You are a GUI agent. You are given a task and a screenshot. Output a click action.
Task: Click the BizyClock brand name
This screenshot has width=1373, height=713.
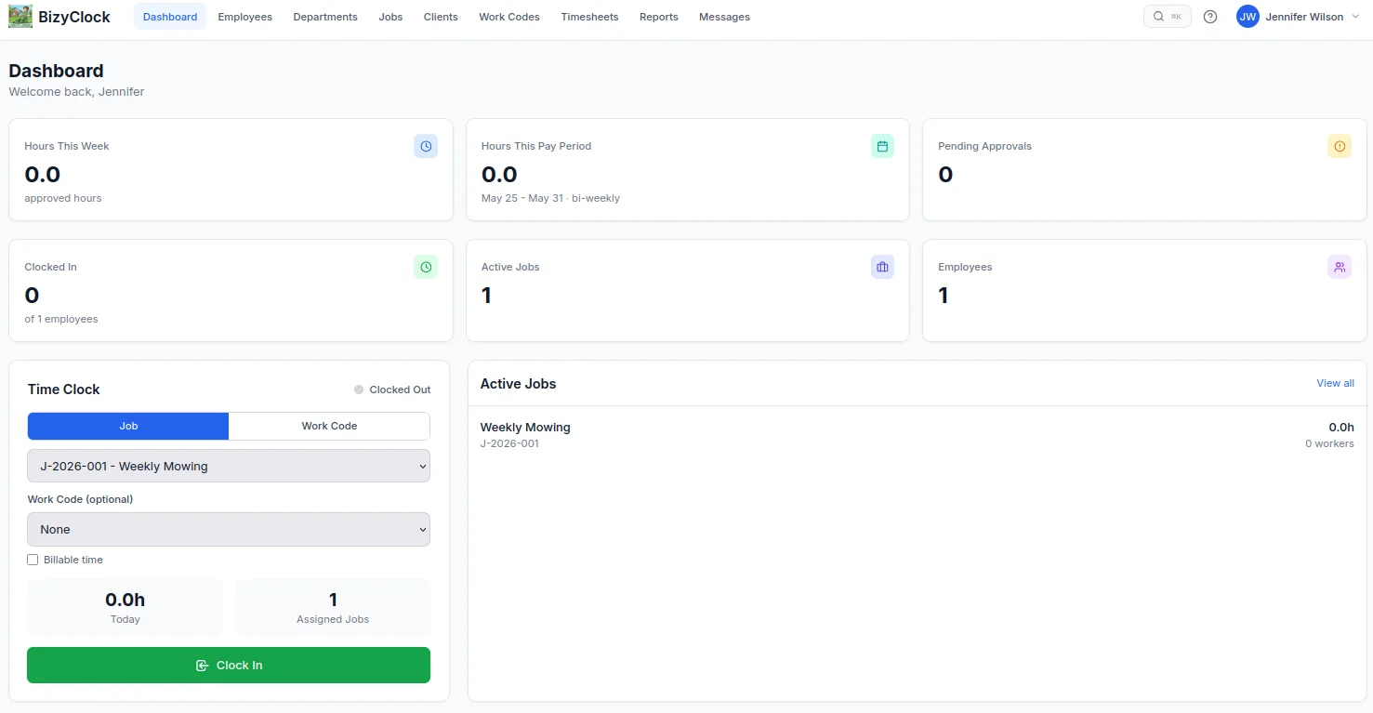click(74, 17)
